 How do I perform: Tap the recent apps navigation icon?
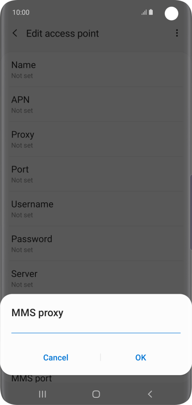(x=42, y=394)
